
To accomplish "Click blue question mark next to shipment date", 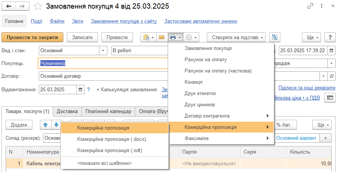I will [x=89, y=89].
